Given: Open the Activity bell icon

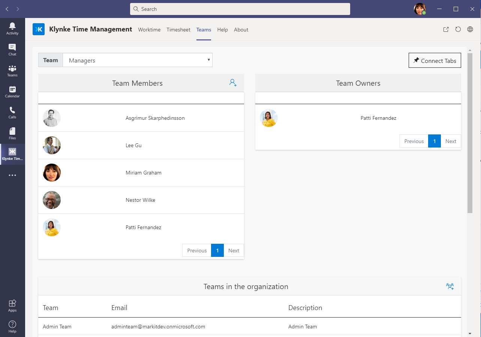Looking at the screenshot, I should click(12, 28).
